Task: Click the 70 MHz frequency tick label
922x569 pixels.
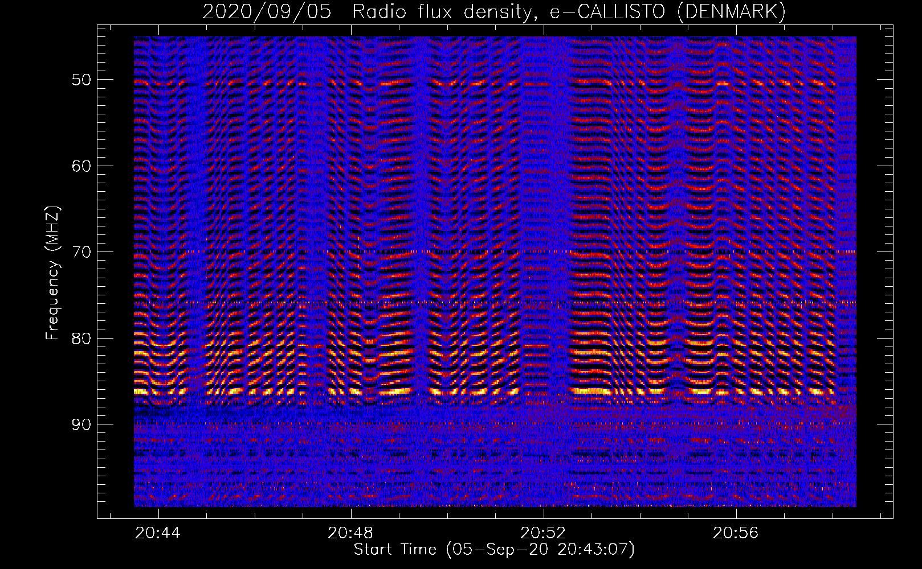Action: pyautogui.click(x=81, y=252)
